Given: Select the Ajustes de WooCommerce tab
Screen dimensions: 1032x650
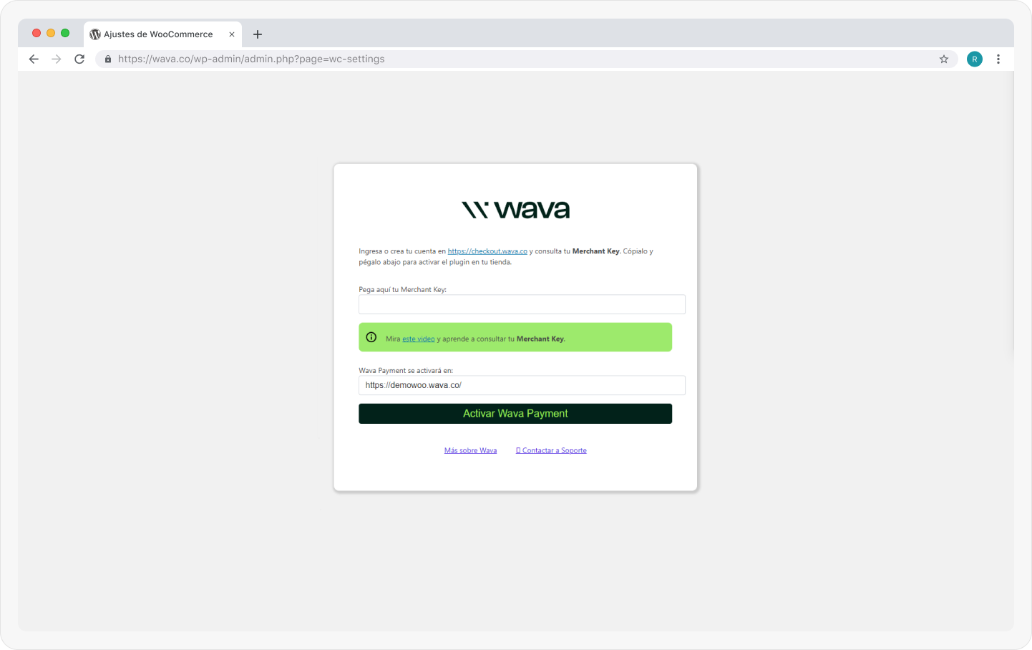Looking at the screenshot, I should 162,34.
